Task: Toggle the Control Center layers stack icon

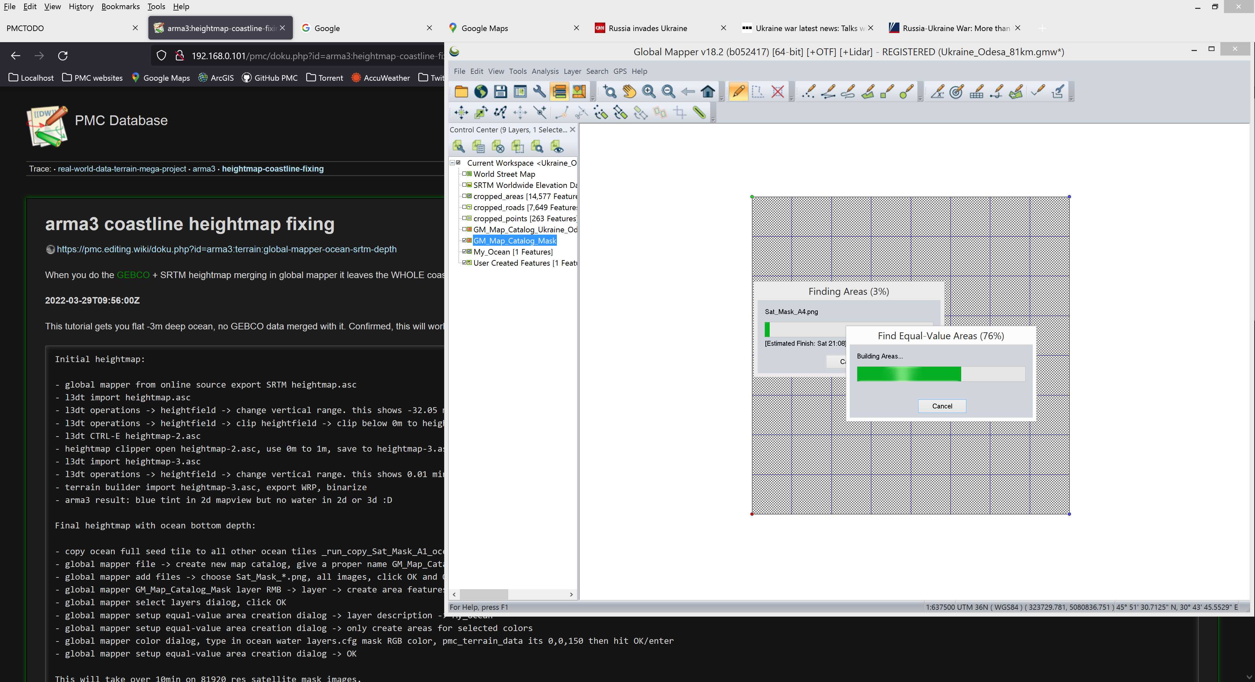Action: (x=559, y=91)
